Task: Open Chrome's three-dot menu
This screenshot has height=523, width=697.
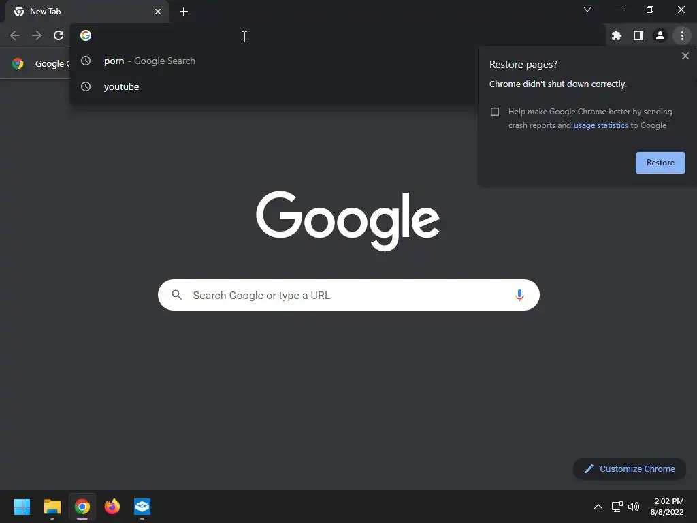Action: point(682,35)
